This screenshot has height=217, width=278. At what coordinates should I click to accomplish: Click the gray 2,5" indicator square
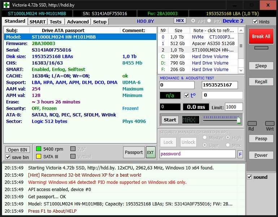[x=73, y=149]
